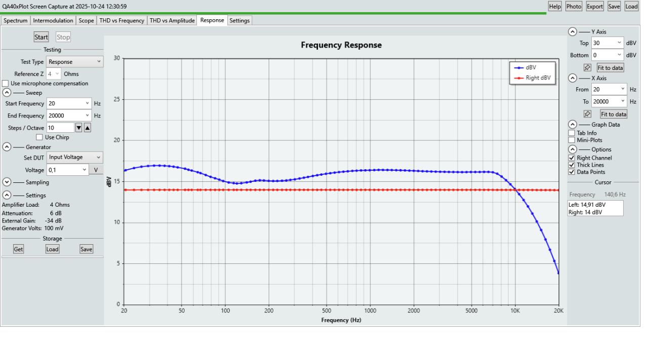Collapse the Sweep section chevron
648x345 pixels.
[7, 93]
